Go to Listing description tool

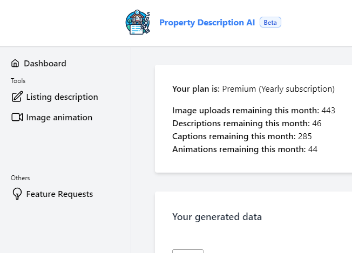[62, 97]
